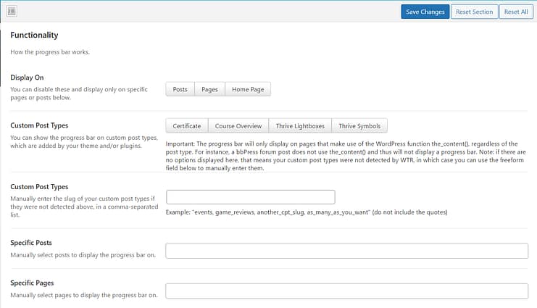This screenshot has width=537, height=308.
Task: Click the Specific Pages setting label
Action: [x=32, y=283]
